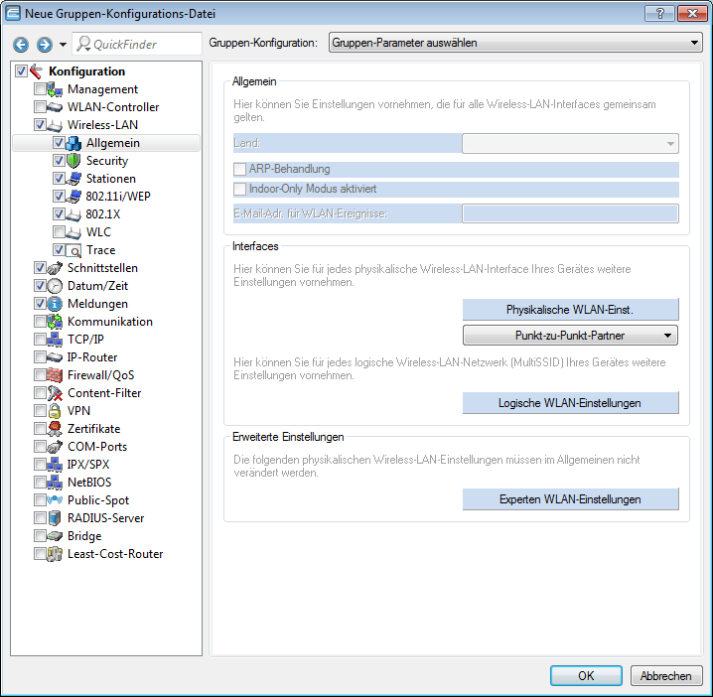Click the Physikalische WLAN-Einst. button

pos(570,309)
